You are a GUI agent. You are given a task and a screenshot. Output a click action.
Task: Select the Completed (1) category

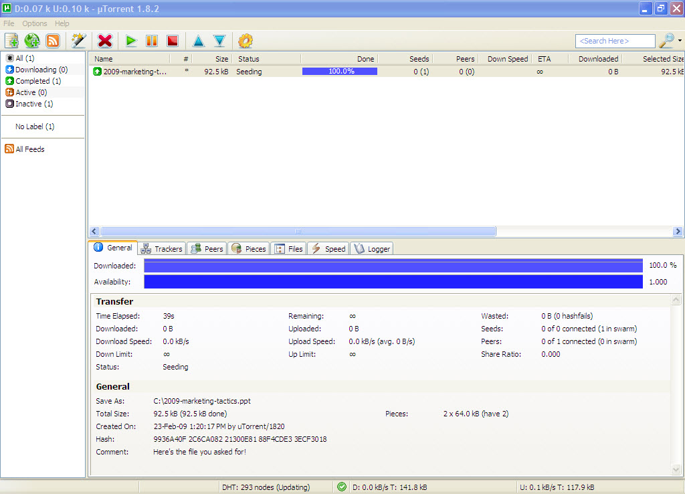33,81
